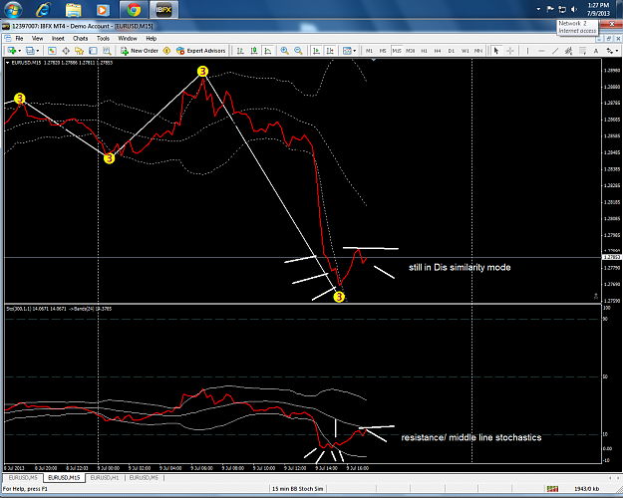The height and width of the screenshot is (498, 623).
Task: Zoom in on the chart
Action: pyautogui.click(x=284, y=51)
